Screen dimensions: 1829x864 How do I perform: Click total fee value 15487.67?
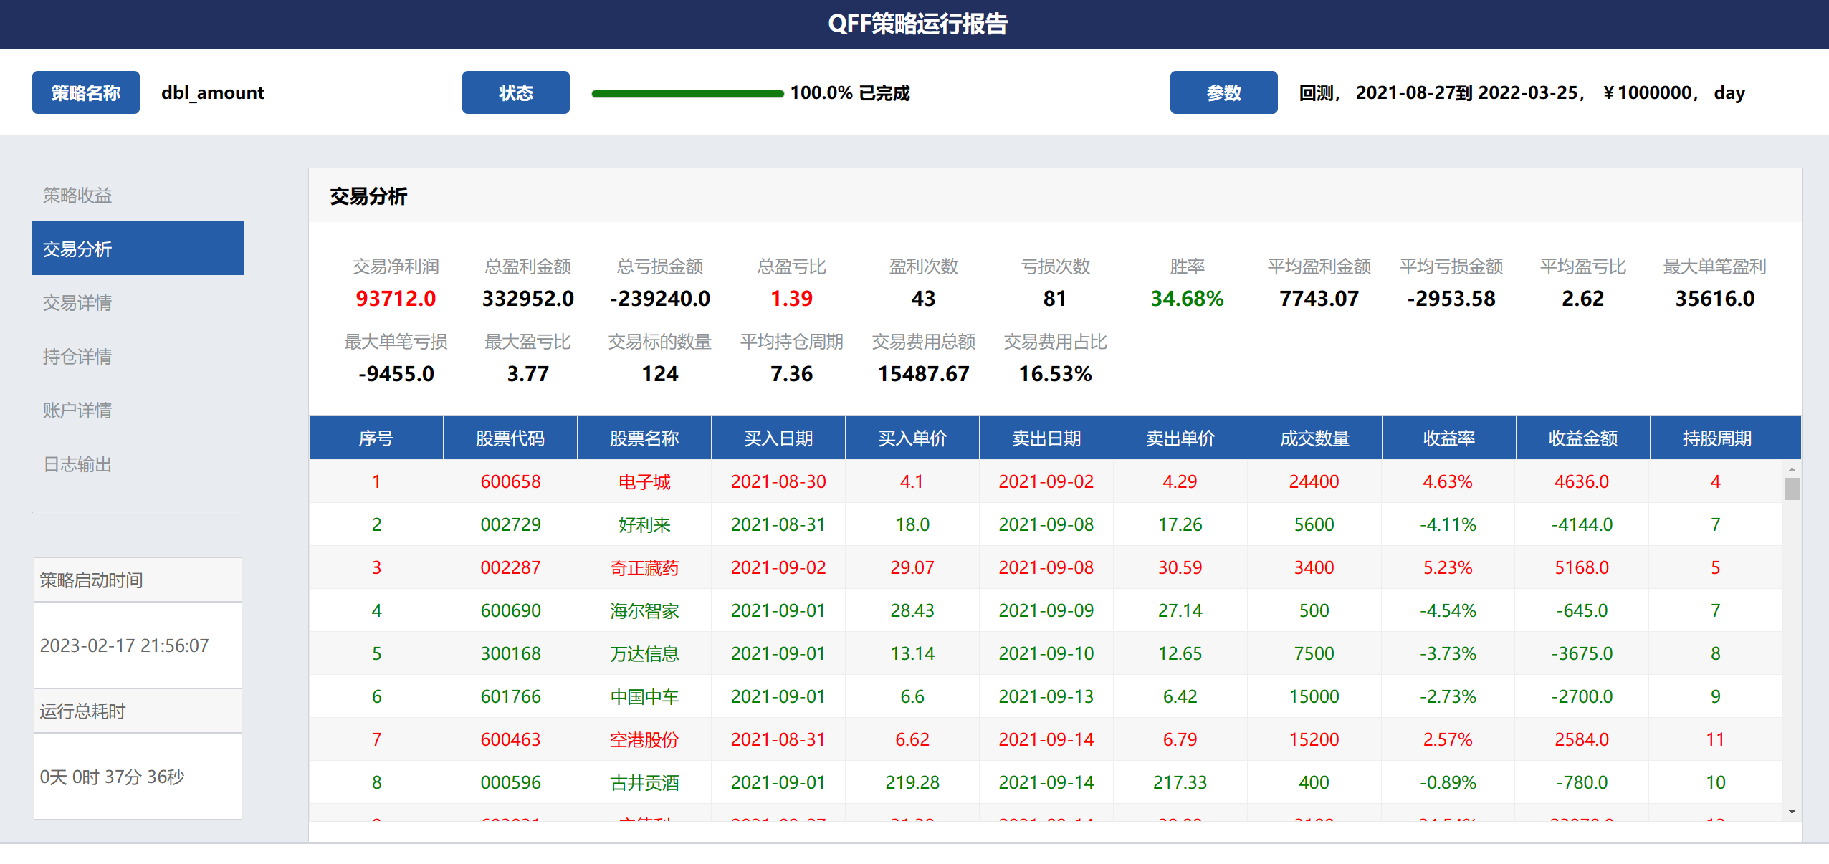click(x=923, y=373)
